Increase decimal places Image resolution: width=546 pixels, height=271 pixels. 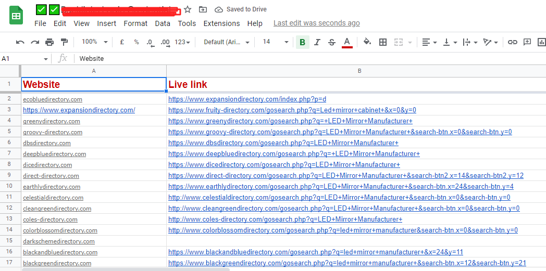(165, 42)
